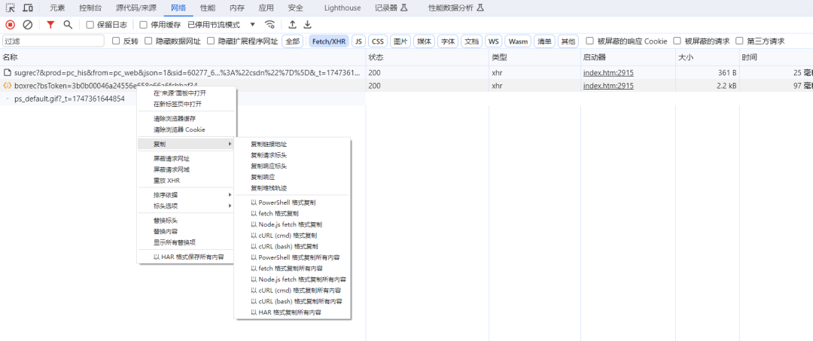Clear the network log
813x341 pixels.
28,25
